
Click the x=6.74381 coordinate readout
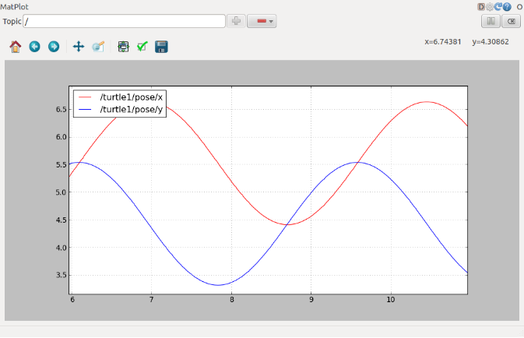pos(443,42)
